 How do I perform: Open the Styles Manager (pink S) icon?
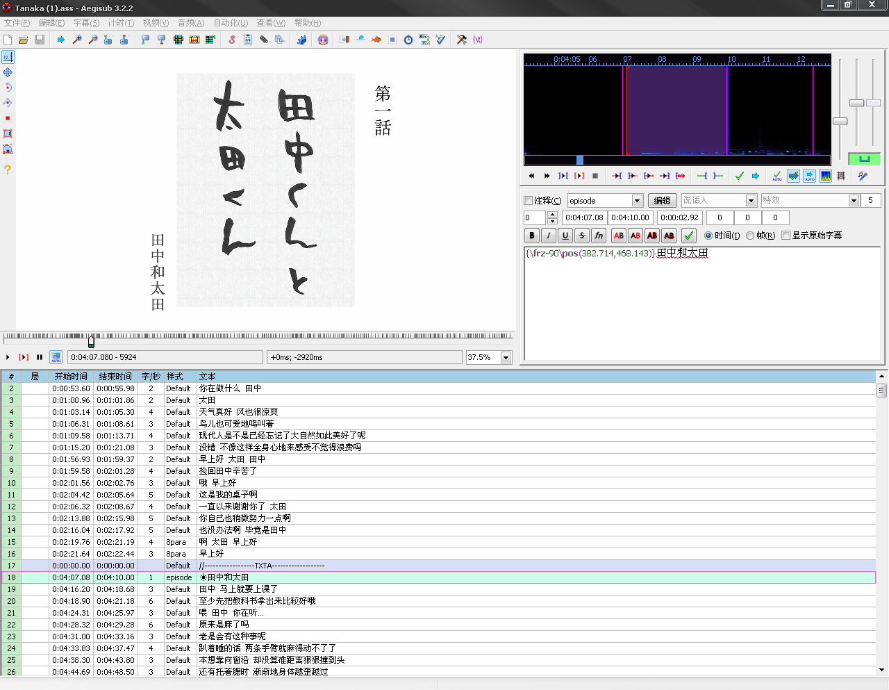(x=232, y=40)
